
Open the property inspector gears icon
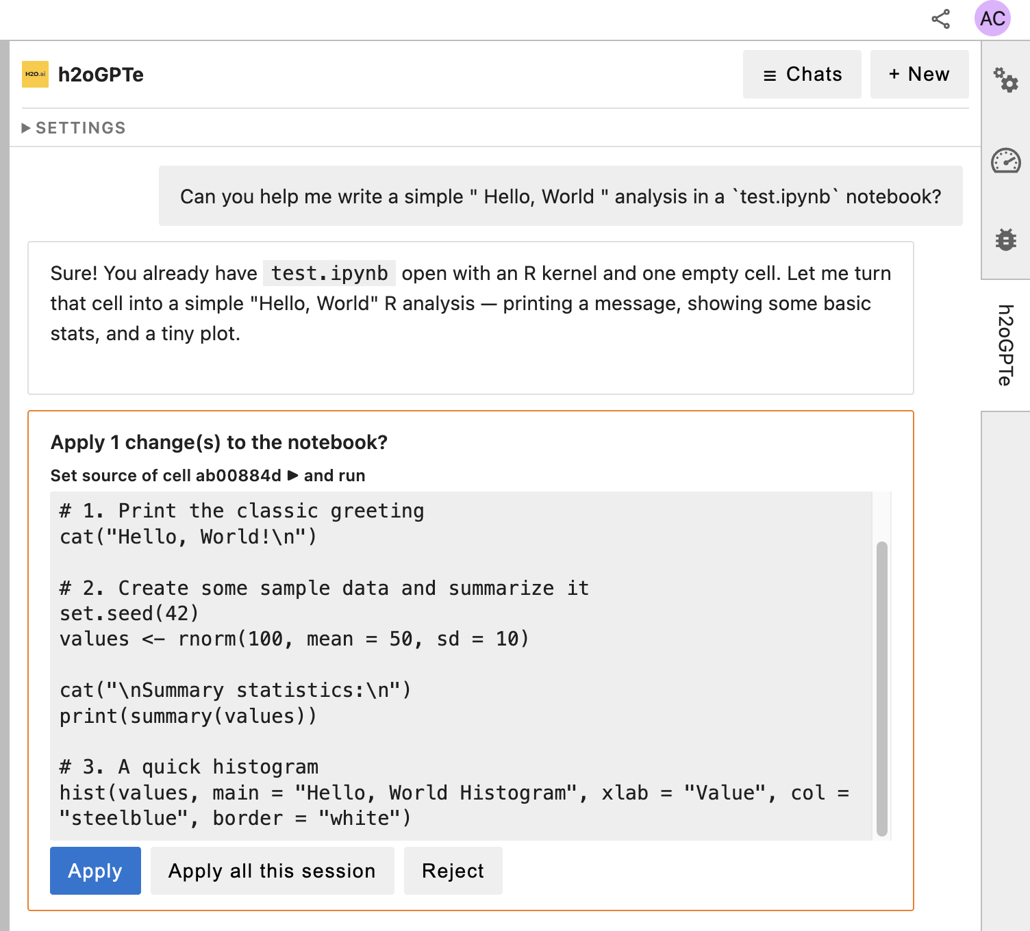1005,79
